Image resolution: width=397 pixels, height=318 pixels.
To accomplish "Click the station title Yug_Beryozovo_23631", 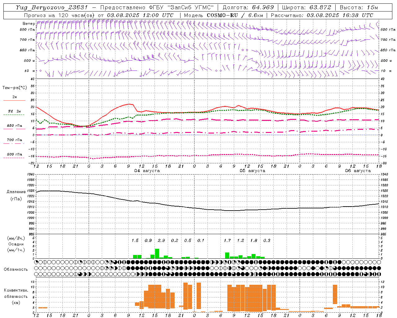I will pyautogui.click(x=52, y=7).
